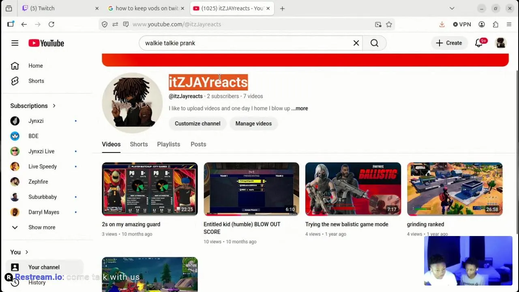The width and height of the screenshot is (519, 292).
Task: Open the list all tabs dropdown
Action: pos(452,8)
